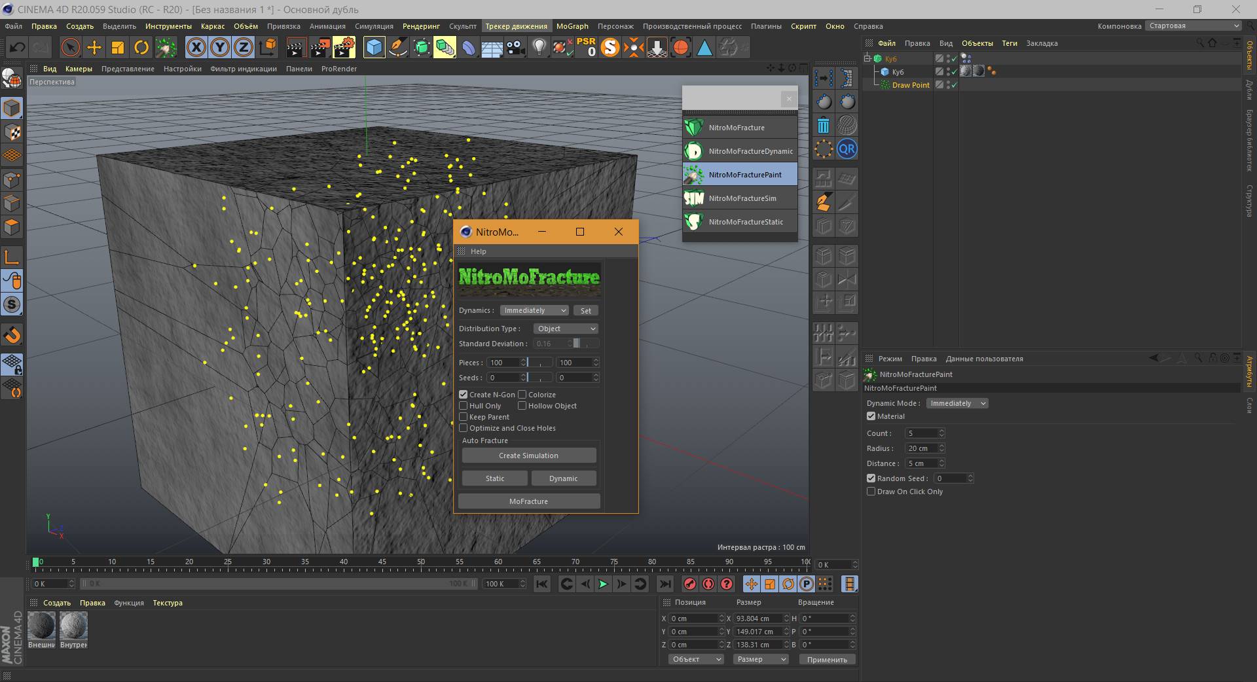Click the Light bulb icon
Viewport: 1257px width, 682px height.
coord(539,47)
